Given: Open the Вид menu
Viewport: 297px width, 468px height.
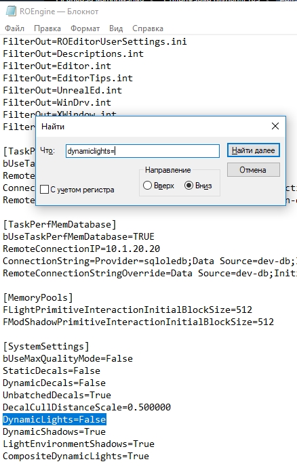Looking at the screenshot, I should [x=116, y=28].
